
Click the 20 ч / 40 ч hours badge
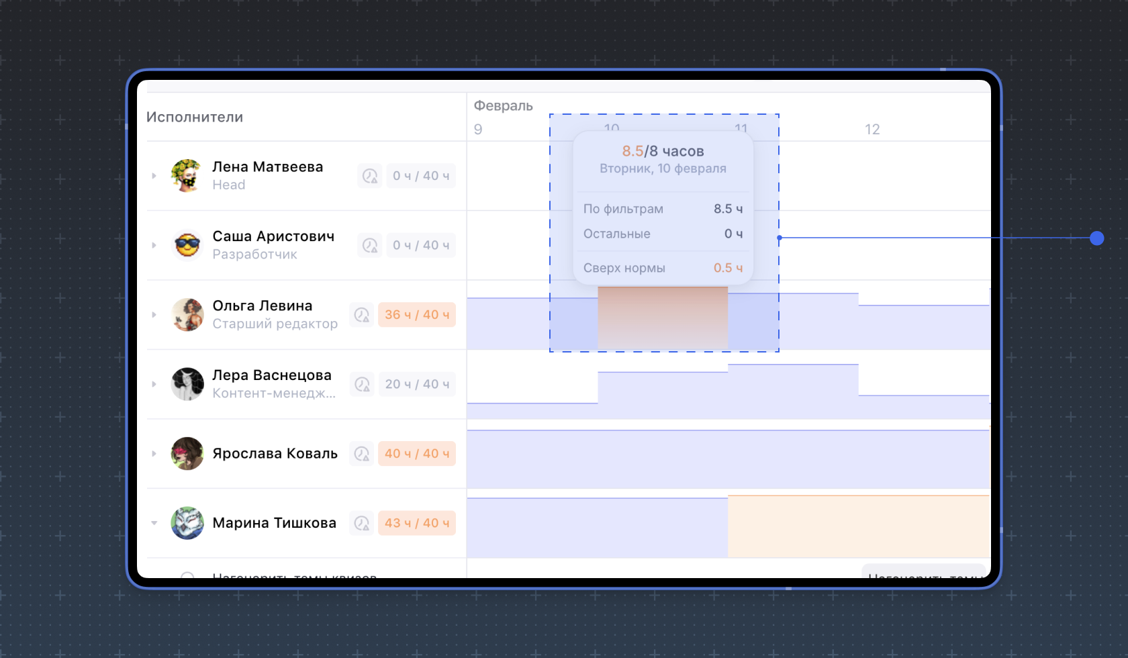click(416, 385)
